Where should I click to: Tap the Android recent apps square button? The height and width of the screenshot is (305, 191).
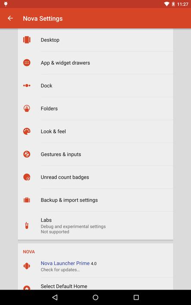point(136,297)
